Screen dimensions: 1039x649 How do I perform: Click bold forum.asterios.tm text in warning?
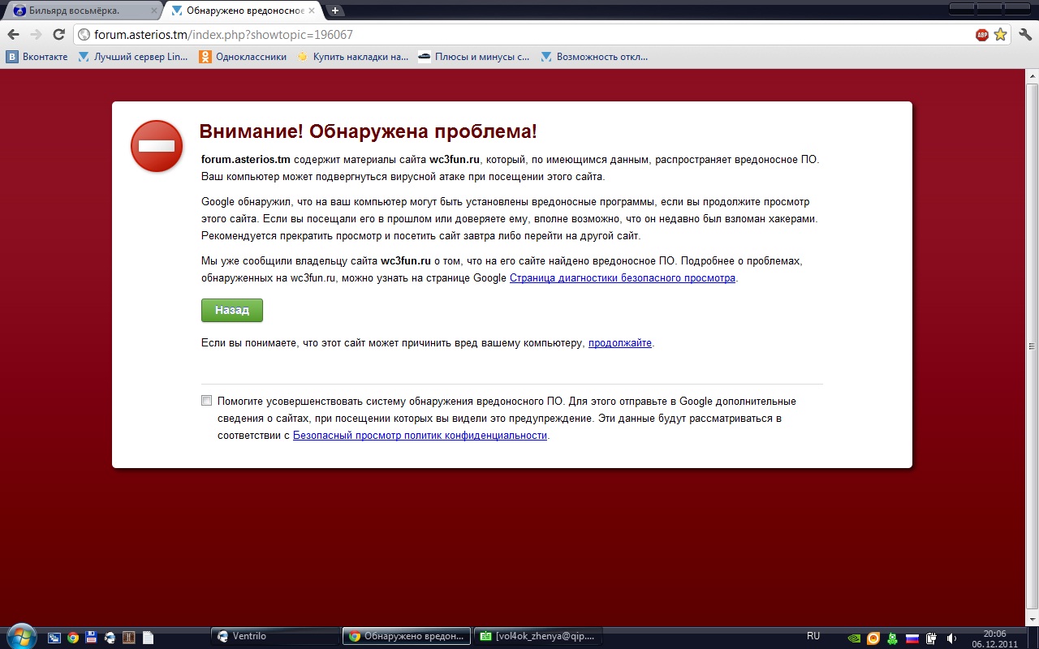pyautogui.click(x=246, y=160)
